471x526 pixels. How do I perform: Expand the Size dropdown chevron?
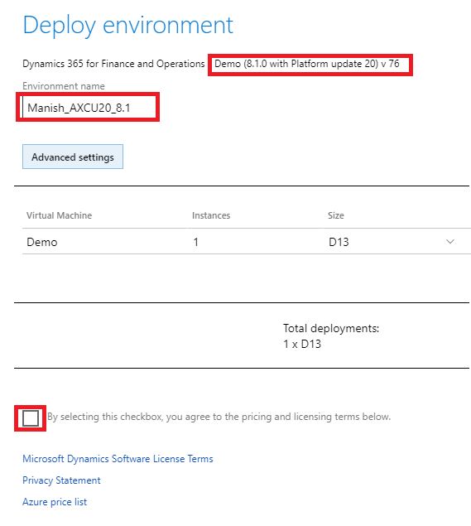pyautogui.click(x=450, y=242)
